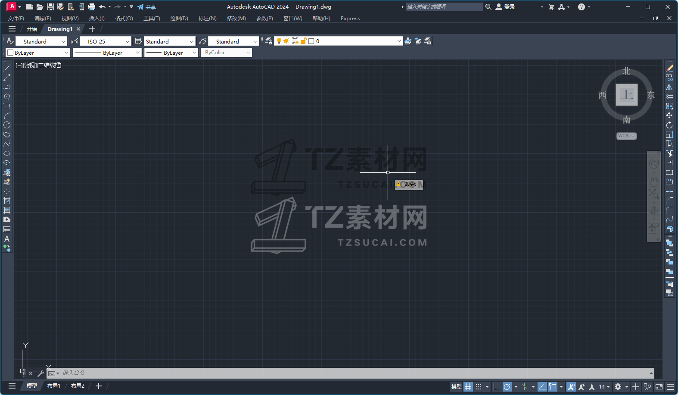Click the Undo arrow icon
Screen dimensions: 678x395
(x=102, y=7)
